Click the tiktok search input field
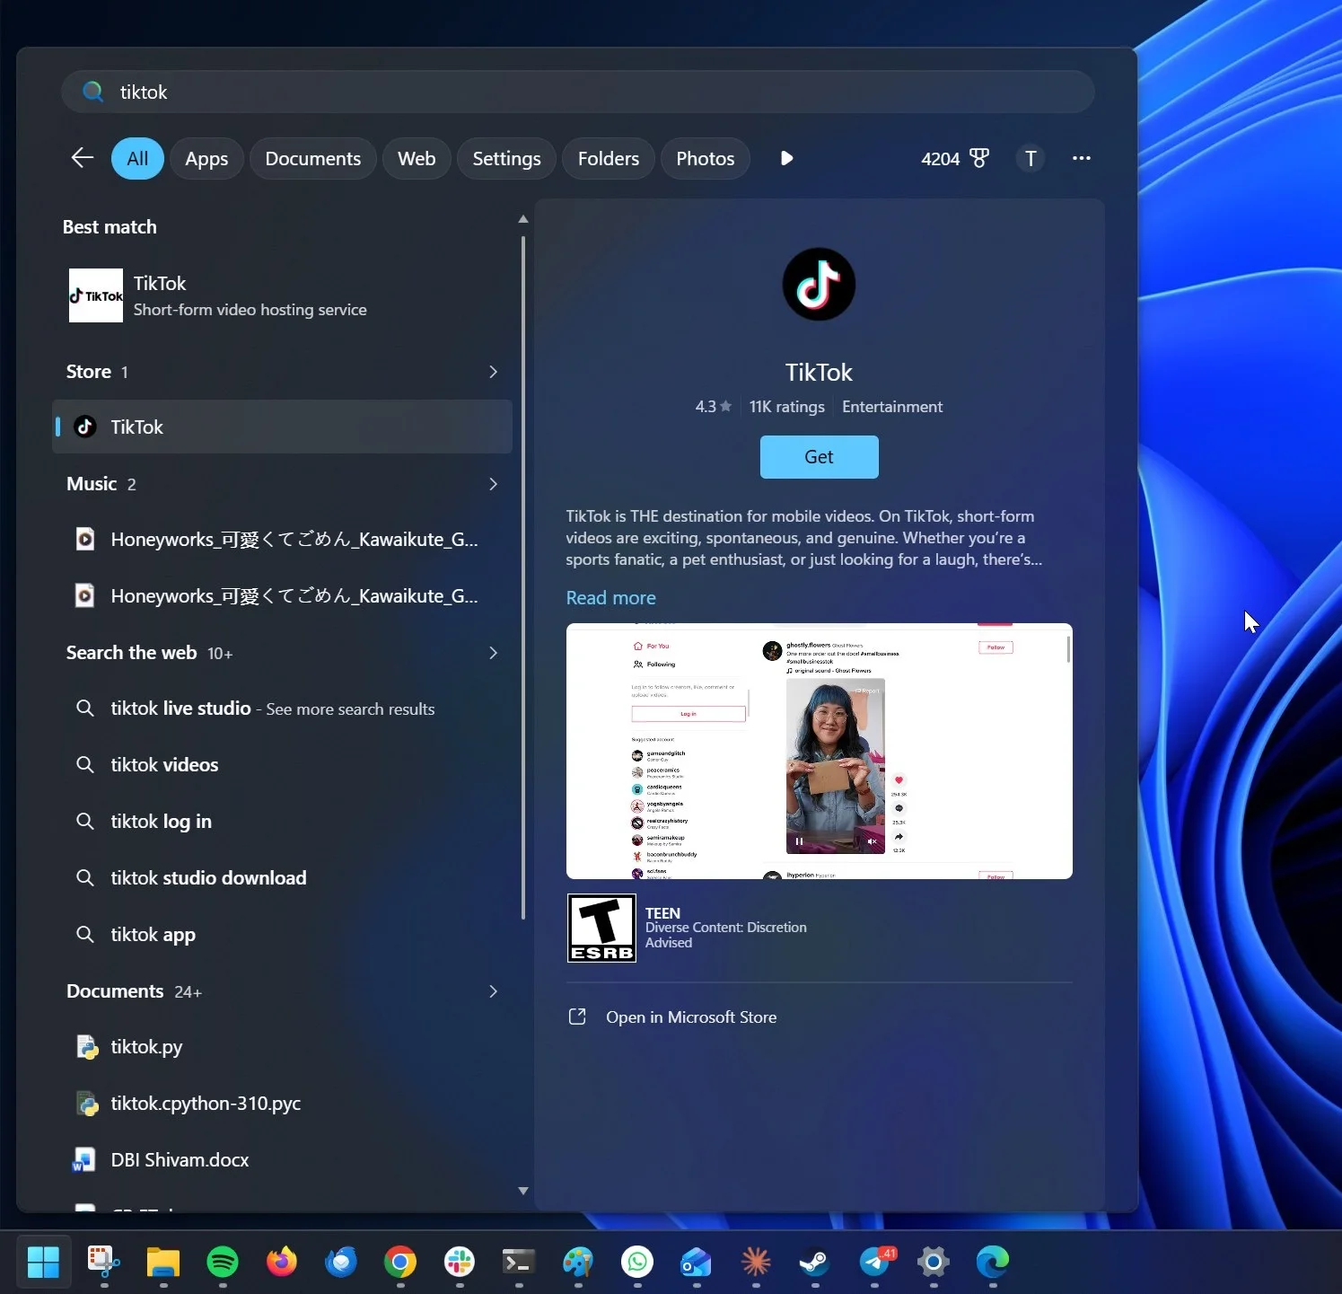This screenshot has width=1342, height=1294. [577, 92]
